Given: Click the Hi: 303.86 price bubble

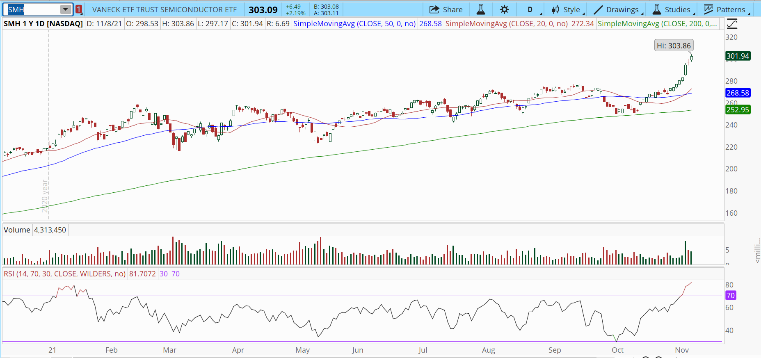Looking at the screenshot, I should point(674,46).
